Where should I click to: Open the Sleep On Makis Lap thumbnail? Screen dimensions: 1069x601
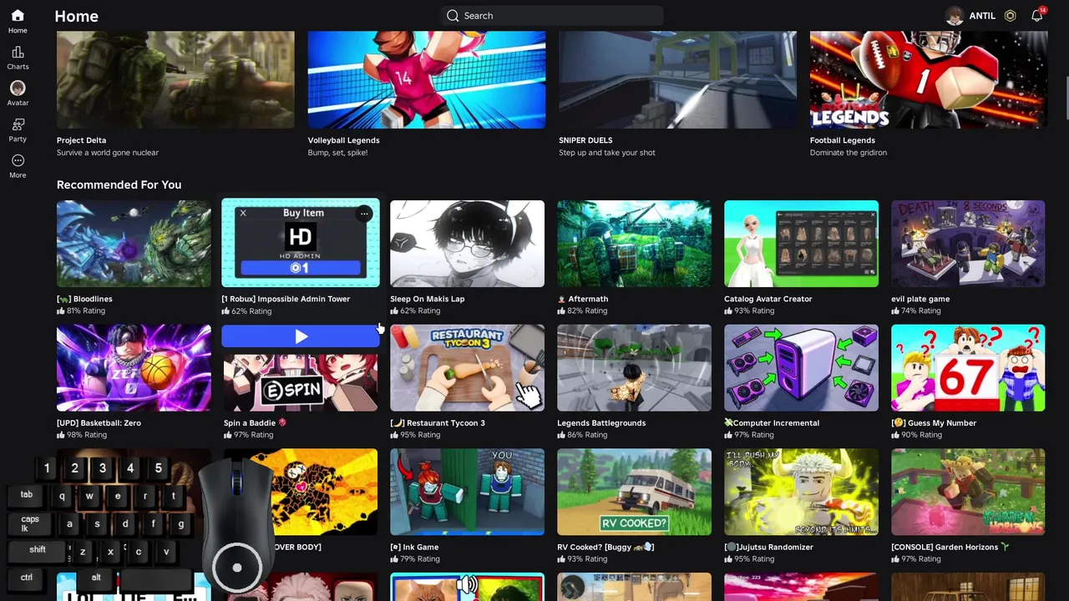tap(467, 244)
